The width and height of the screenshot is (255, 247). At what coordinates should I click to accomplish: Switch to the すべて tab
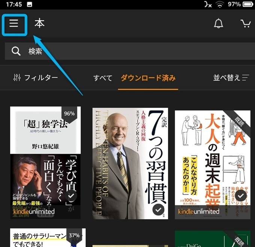pos(103,78)
